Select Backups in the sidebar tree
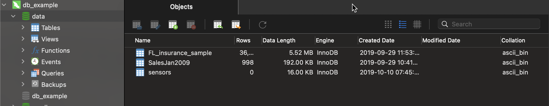The image size is (549, 106). (x=54, y=85)
